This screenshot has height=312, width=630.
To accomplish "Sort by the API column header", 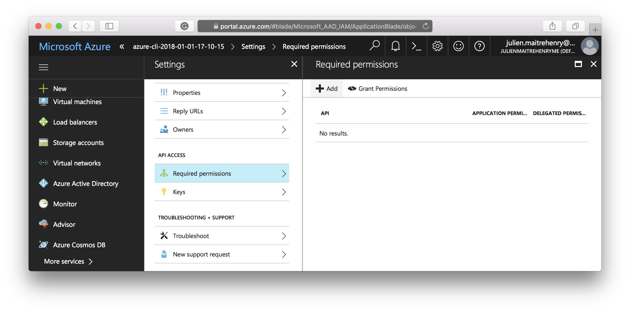I will point(325,113).
